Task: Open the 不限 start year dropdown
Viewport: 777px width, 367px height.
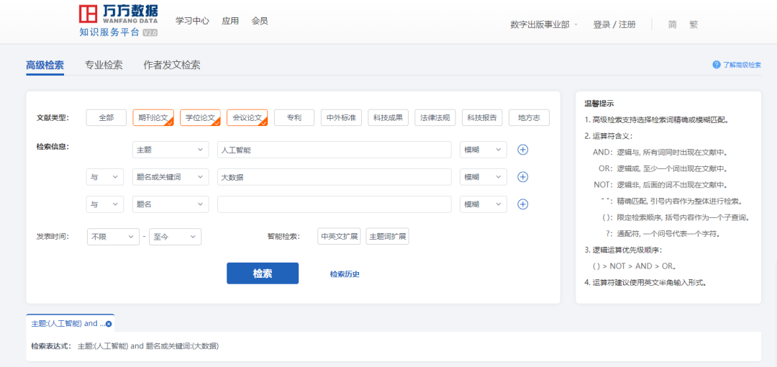Action: click(113, 237)
